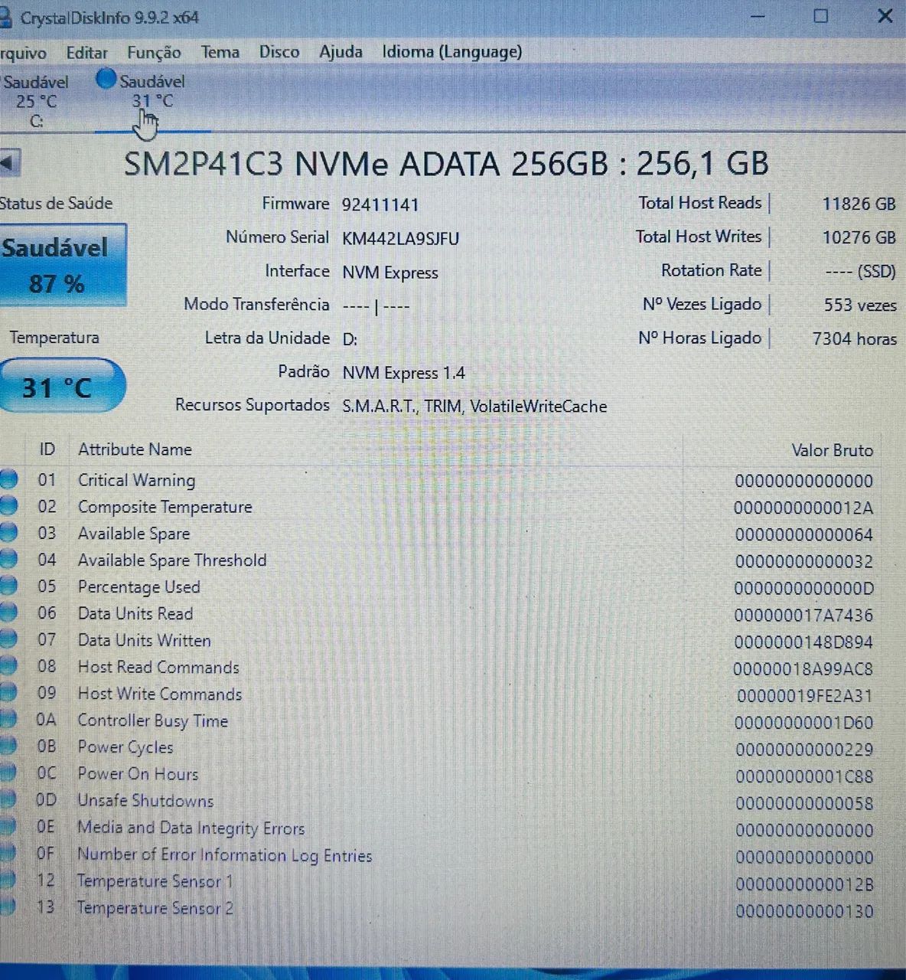Click the Valor Bruto column header
Image resolution: width=906 pixels, height=980 pixels.
pyautogui.click(x=832, y=450)
